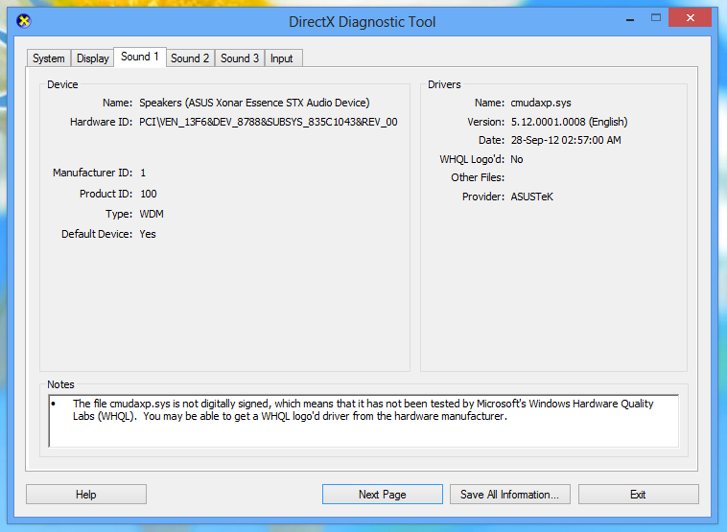This screenshot has width=727, height=532.
Task: Minimize the DirectX Diagnostic Tool window
Action: point(630,19)
